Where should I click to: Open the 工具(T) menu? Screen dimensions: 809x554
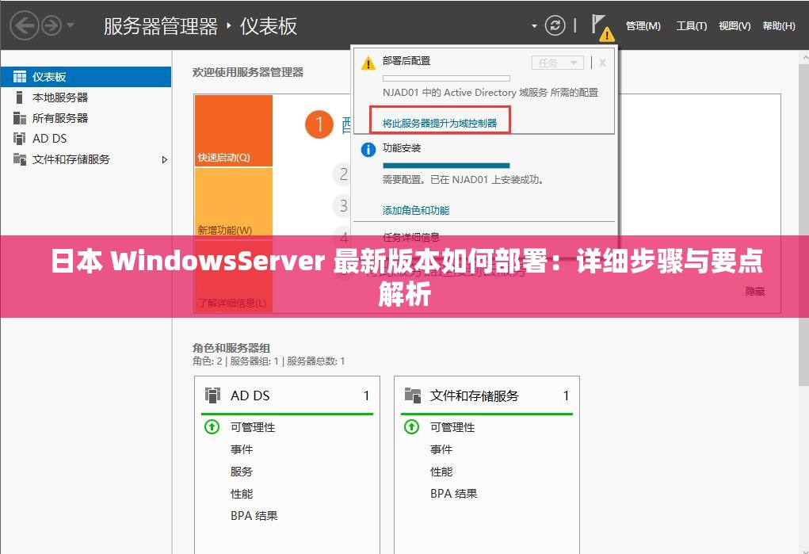[693, 25]
